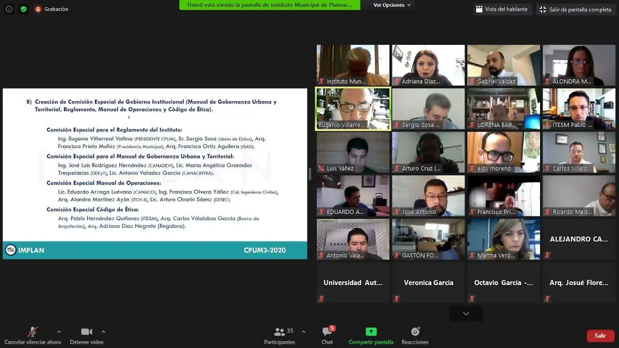Open the Chat icon with notification badge

pyautogui.click(x=327, y=332)
